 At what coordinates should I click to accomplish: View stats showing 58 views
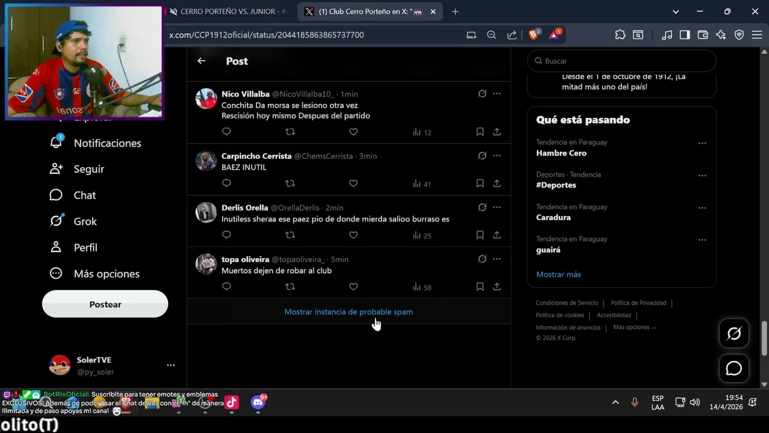coord(422,287)
